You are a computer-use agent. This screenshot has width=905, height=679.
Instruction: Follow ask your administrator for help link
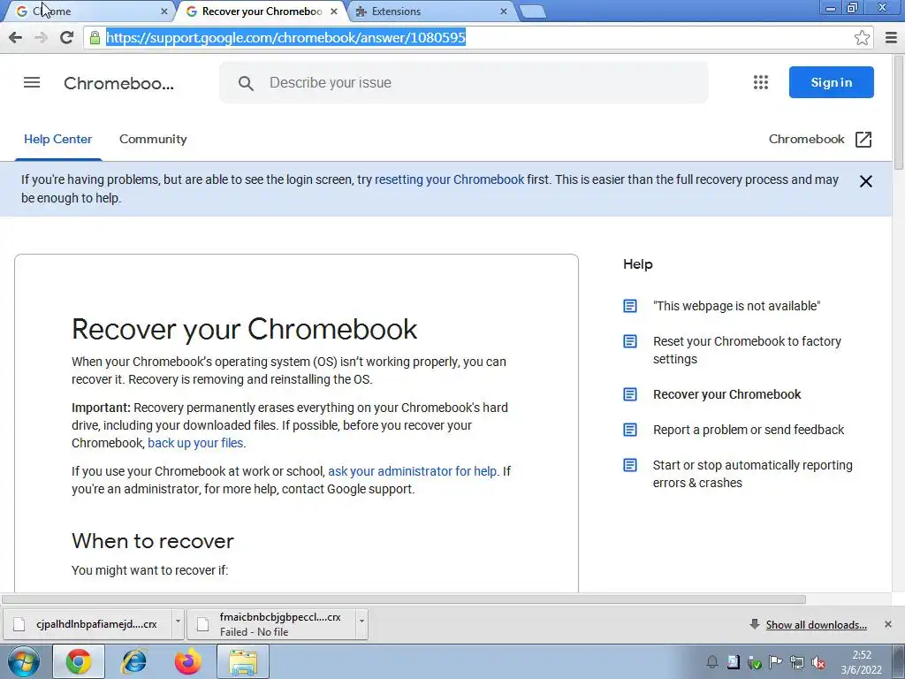tap(412, 471)
